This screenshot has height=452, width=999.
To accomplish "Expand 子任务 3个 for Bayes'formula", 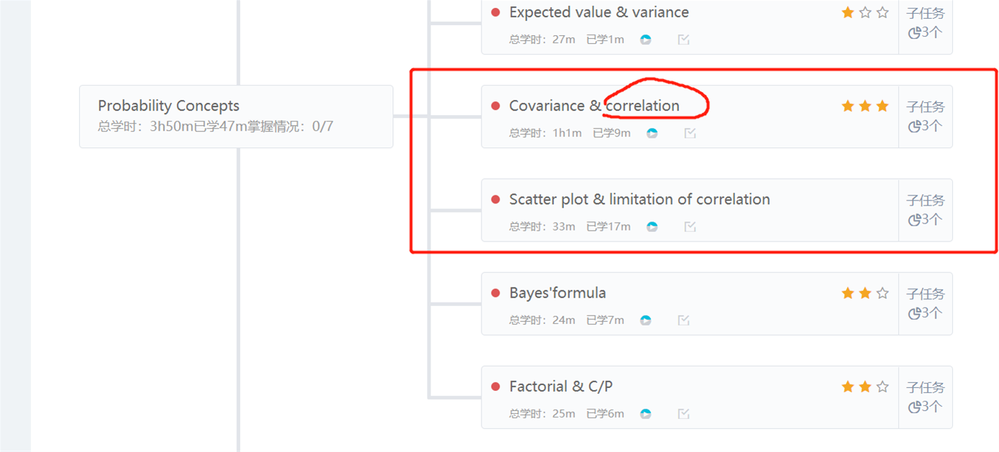I will point(926,303).
